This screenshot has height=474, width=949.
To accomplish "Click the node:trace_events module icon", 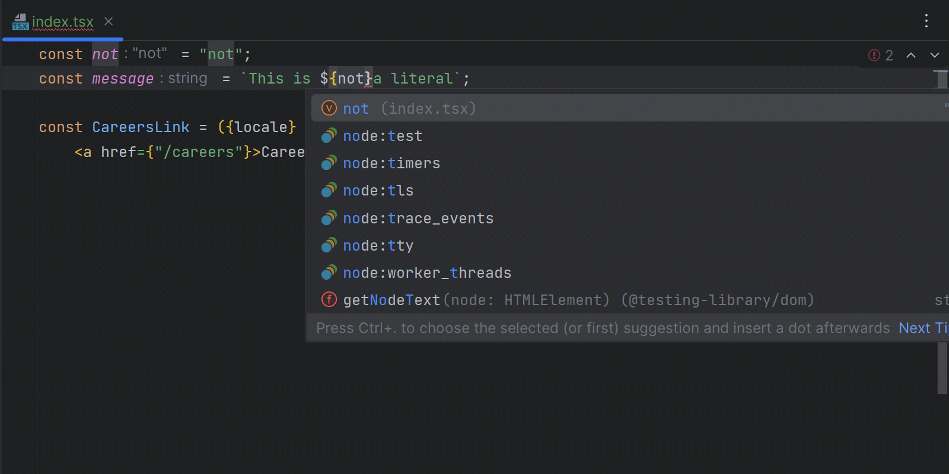I will click(x=329, y=219).
